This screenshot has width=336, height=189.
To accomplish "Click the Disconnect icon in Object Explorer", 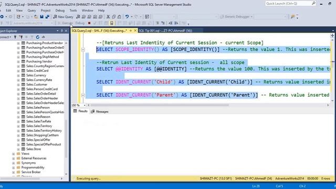I will (21, 37).
